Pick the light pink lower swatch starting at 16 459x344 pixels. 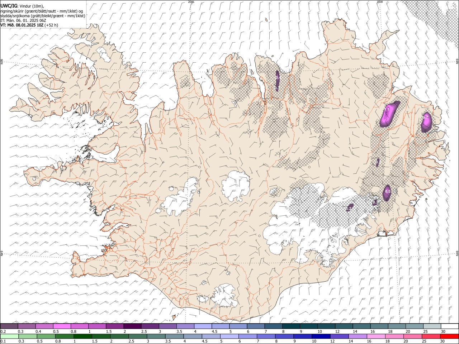pyautogui.click(x=376, y=336)
